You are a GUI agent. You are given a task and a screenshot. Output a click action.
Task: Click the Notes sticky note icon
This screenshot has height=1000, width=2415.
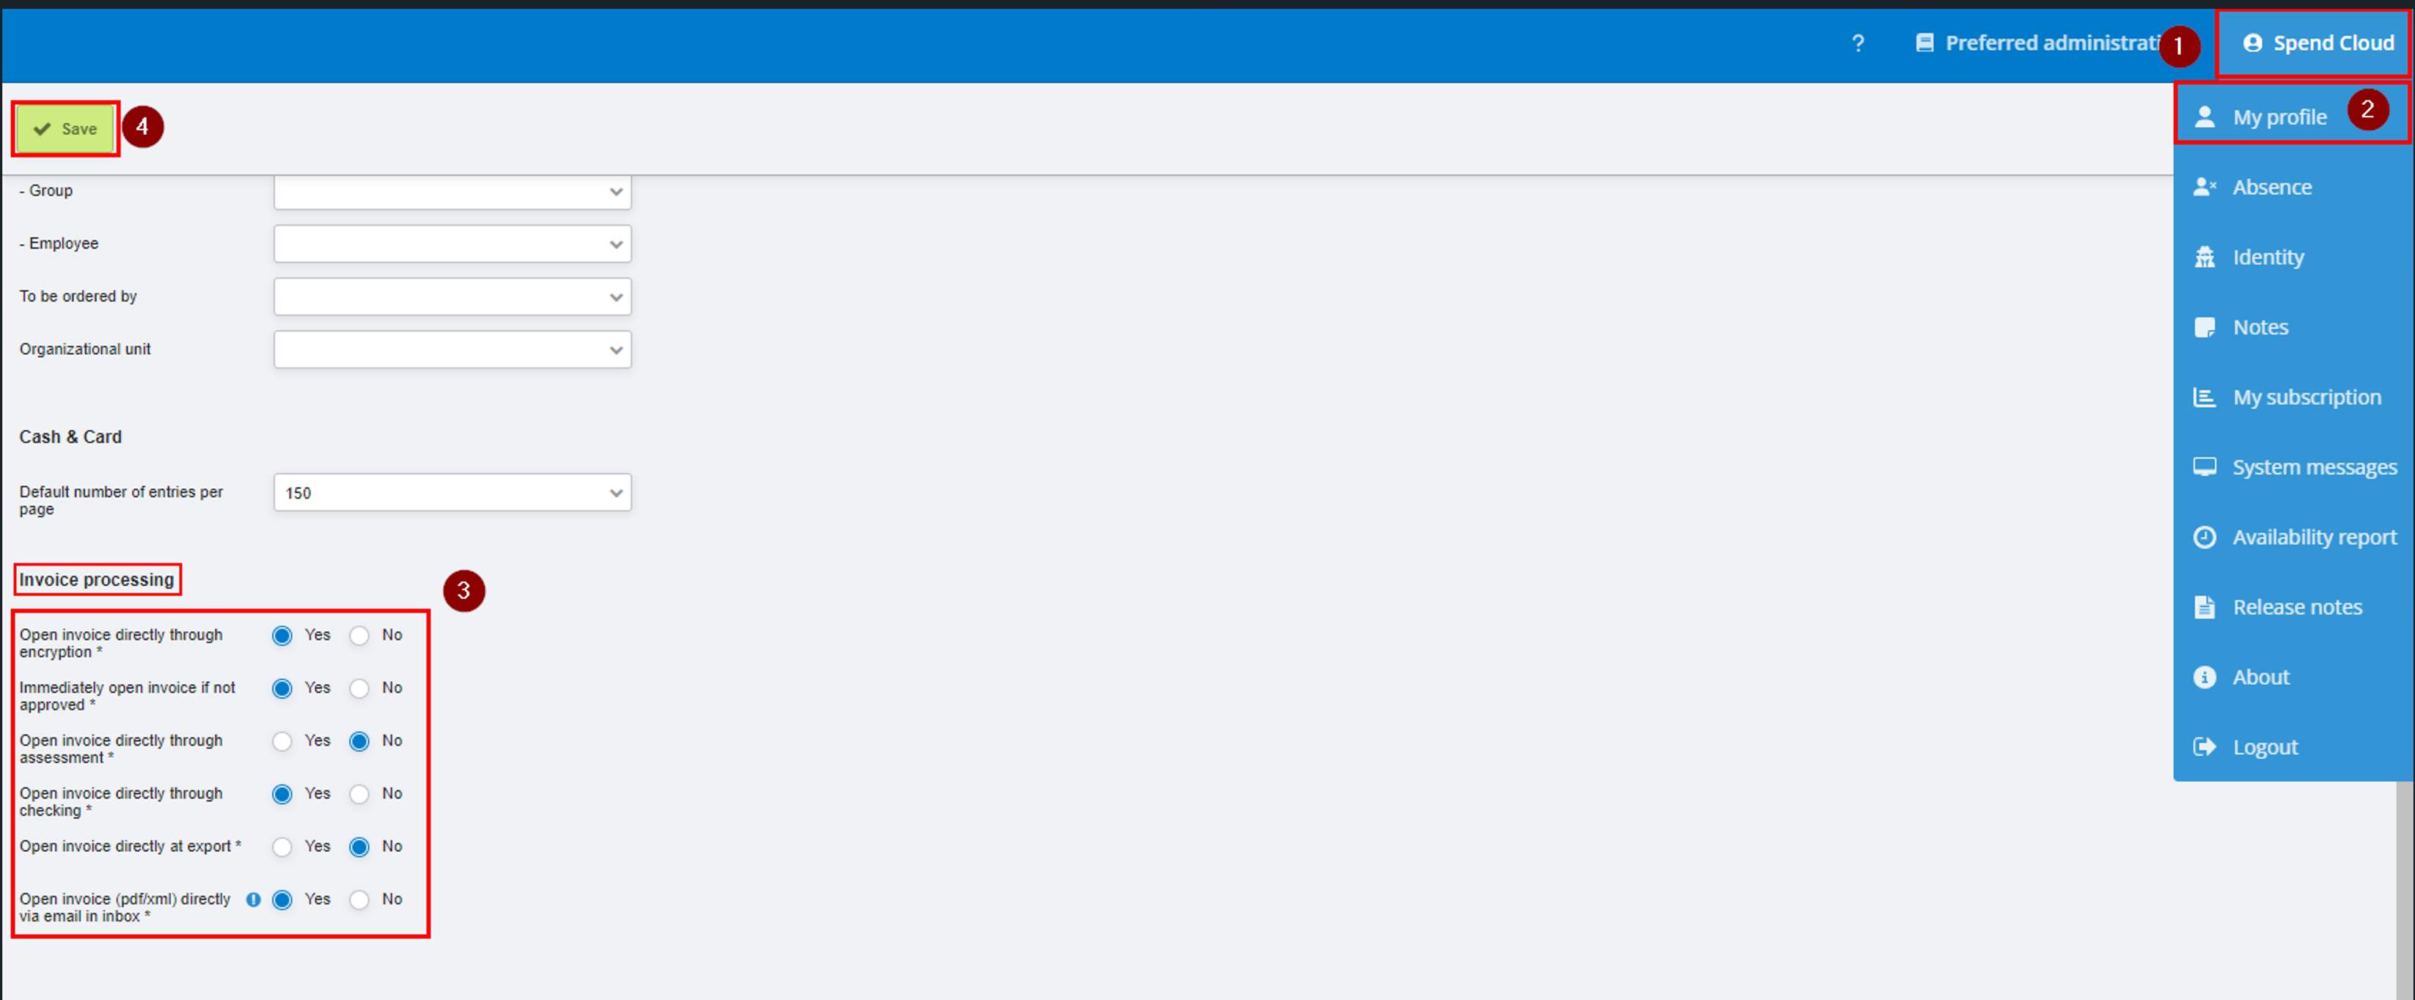(x=2204, y=327)
